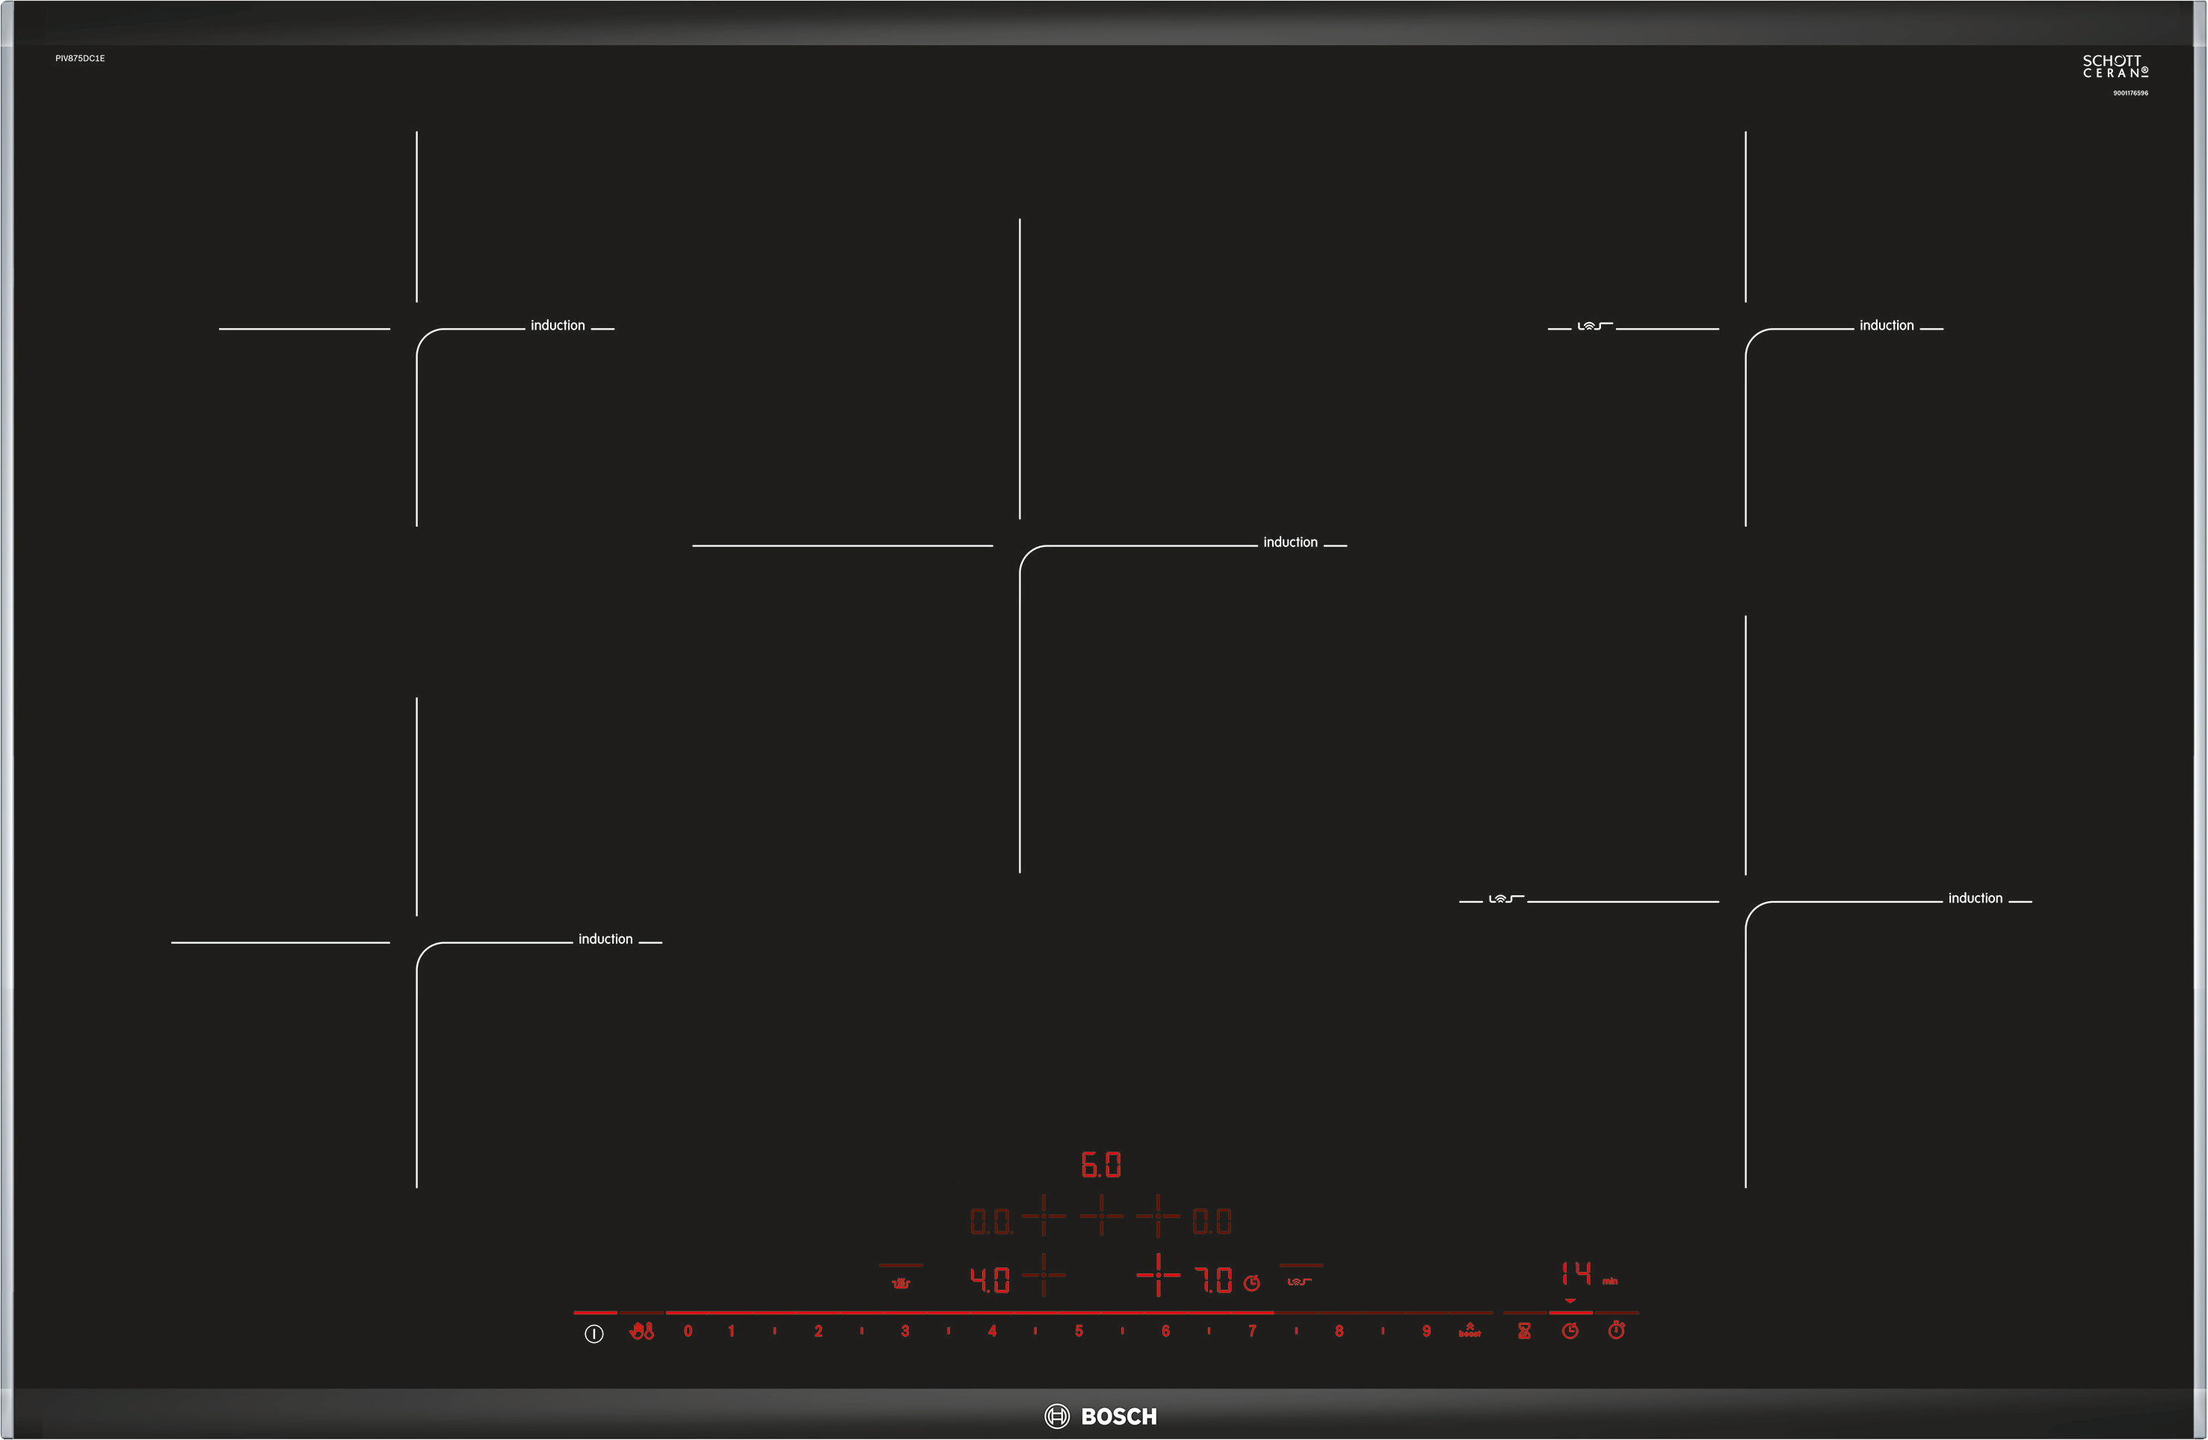Select the clock cooking-time timer icon

(x=1570, y=1332)
